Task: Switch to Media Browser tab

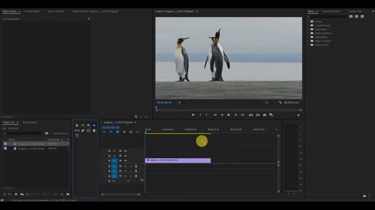Action: 30,123
